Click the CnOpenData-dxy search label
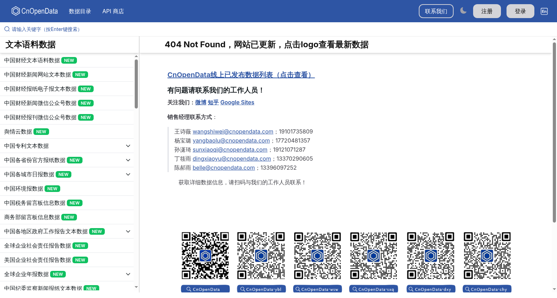Image resolution: width=557 pixels, height=298 pixels. pos(431,289)
